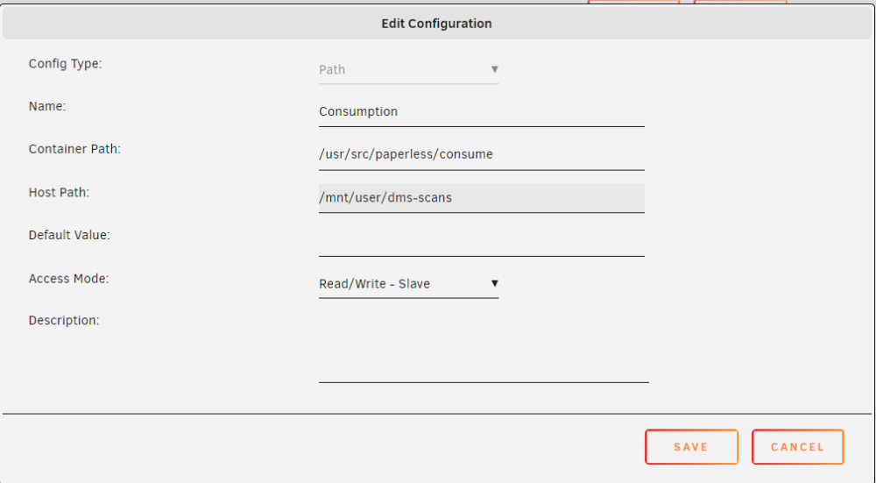The height and width of the screenshot is (483, 876).
Task: Click the Access Mode label
Action: click(x=68, y=279)
